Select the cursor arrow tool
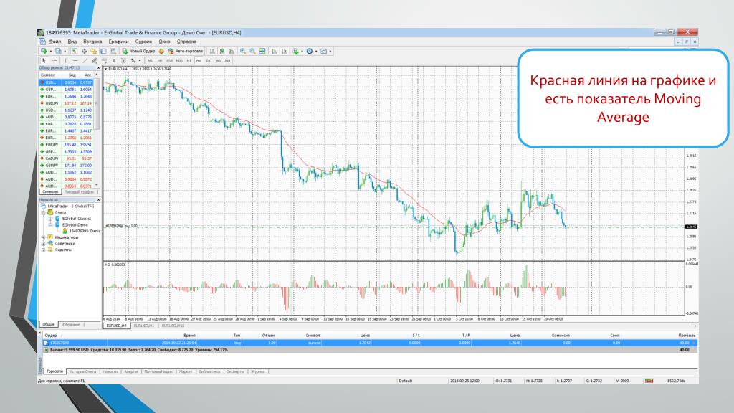 44,60
